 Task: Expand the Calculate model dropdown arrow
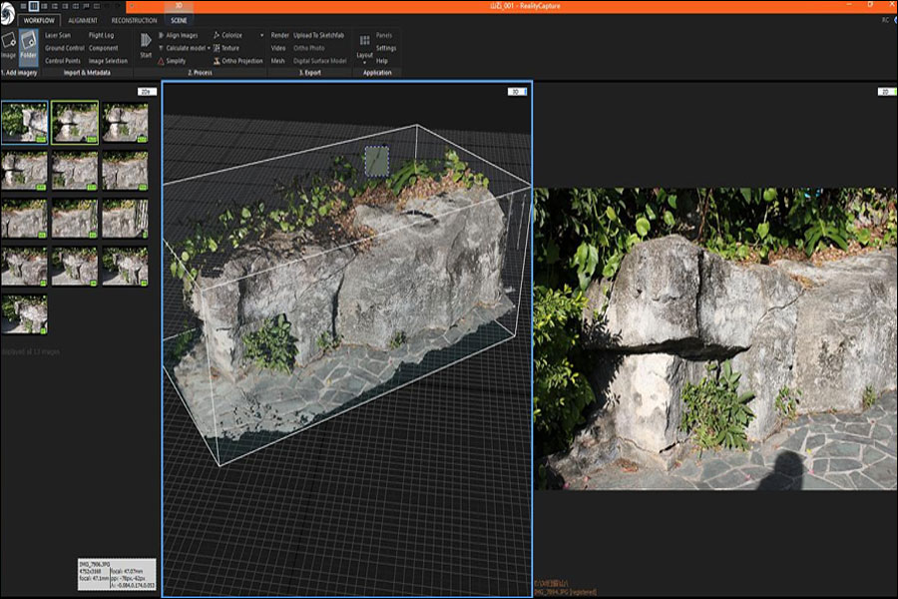point(209,47)
